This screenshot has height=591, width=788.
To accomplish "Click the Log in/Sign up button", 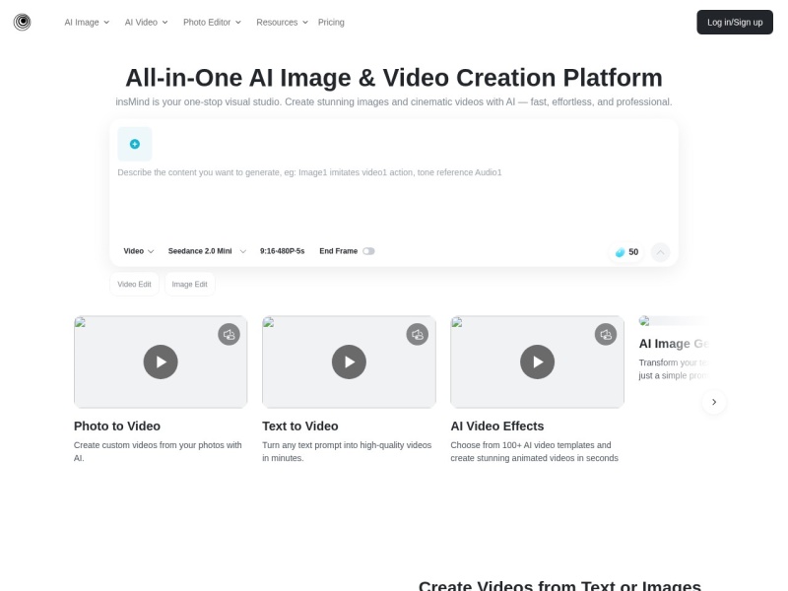I will (x=735, y=22).
